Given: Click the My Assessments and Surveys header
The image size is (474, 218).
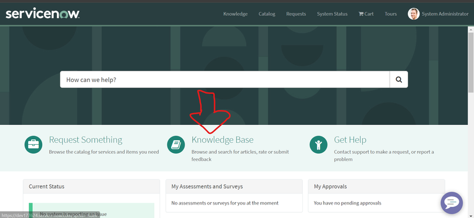Looking at the screenshot, I should (234, 186).
